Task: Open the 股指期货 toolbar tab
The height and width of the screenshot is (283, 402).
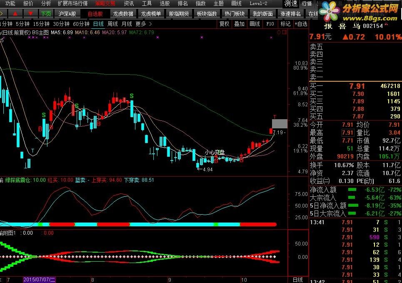Action: 179,14
